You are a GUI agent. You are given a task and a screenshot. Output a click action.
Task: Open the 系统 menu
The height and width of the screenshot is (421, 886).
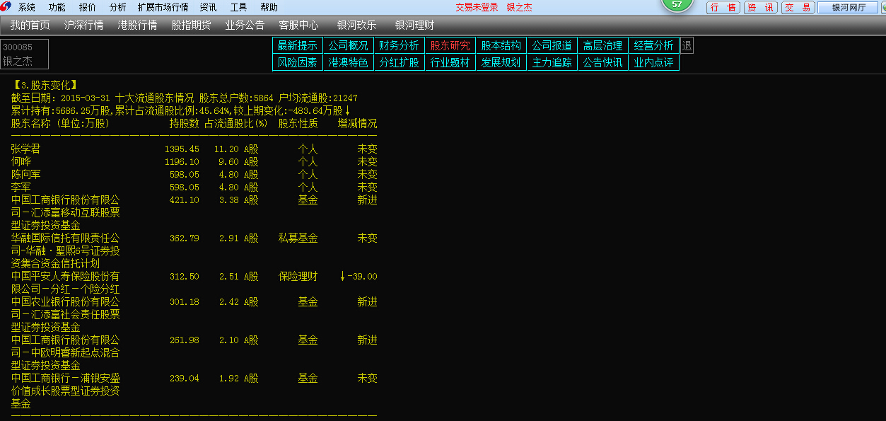point(27,7)
